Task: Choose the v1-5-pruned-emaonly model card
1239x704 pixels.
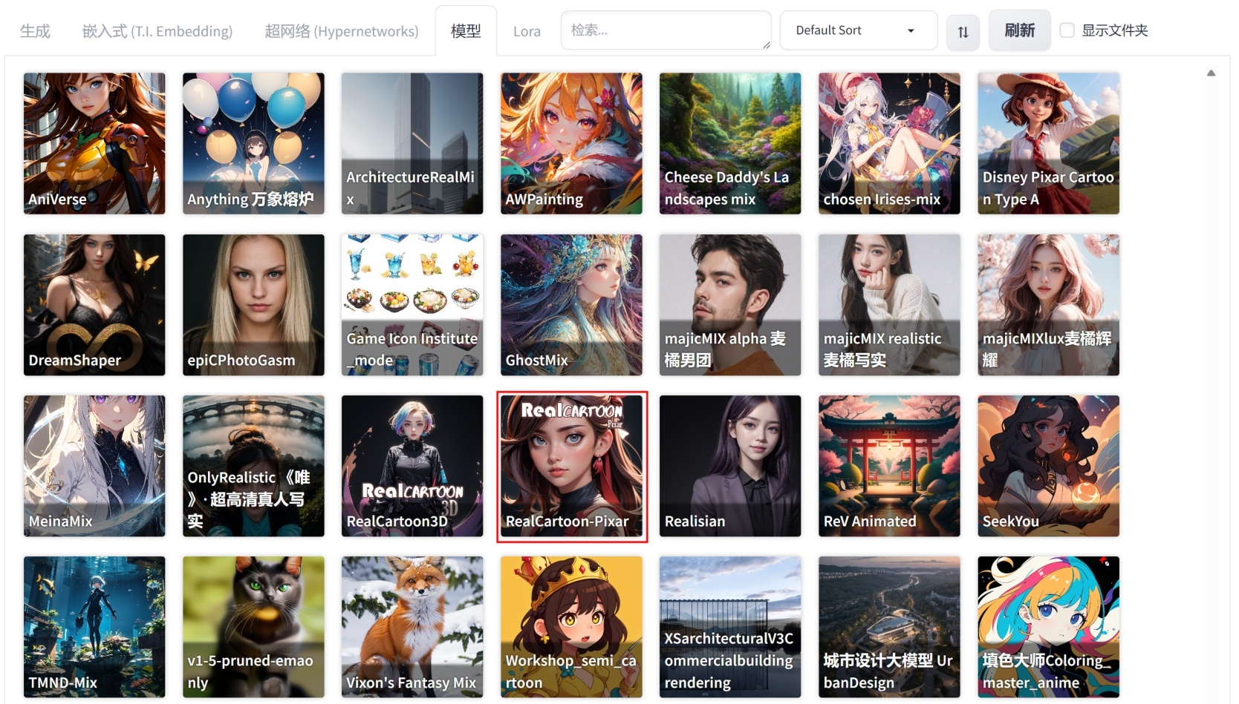Action: coord(253,627)
